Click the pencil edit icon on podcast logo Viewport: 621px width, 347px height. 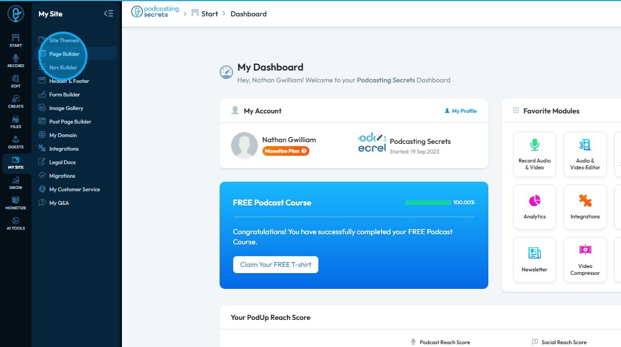(x=379, y=138)
